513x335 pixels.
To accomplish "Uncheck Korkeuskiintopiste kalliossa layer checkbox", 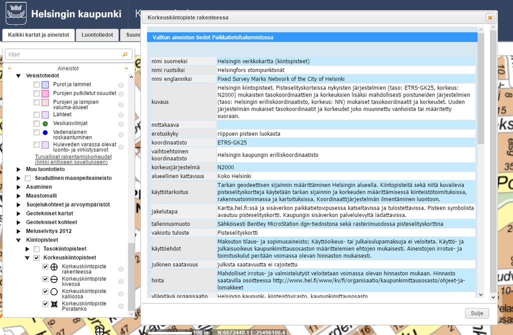I will tap(46, 291).
